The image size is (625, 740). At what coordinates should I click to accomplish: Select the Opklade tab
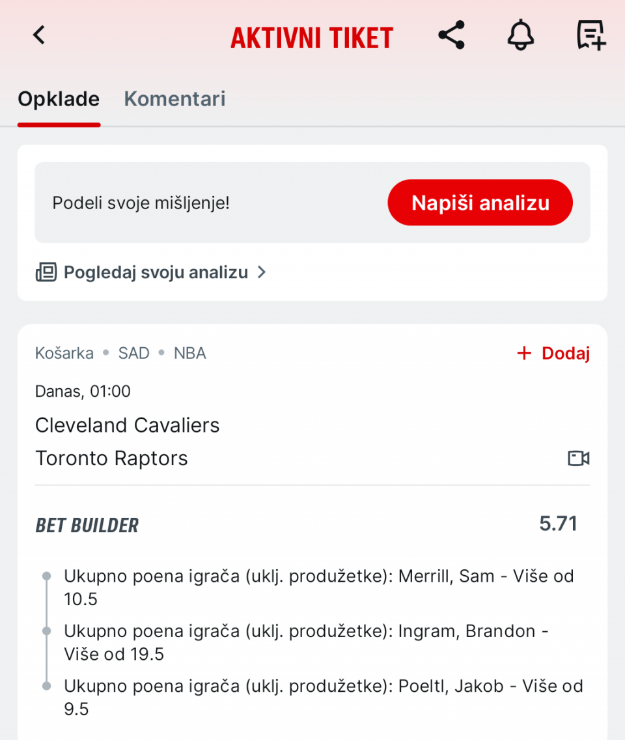click(x=59, y=99)
